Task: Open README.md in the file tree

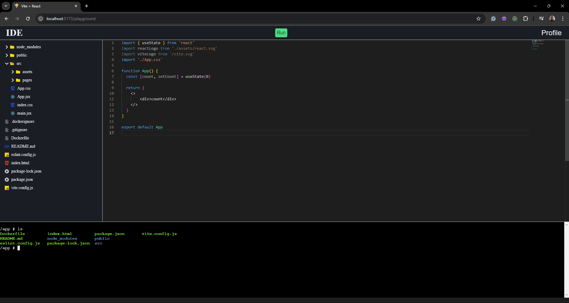Action: coord(23,146)
